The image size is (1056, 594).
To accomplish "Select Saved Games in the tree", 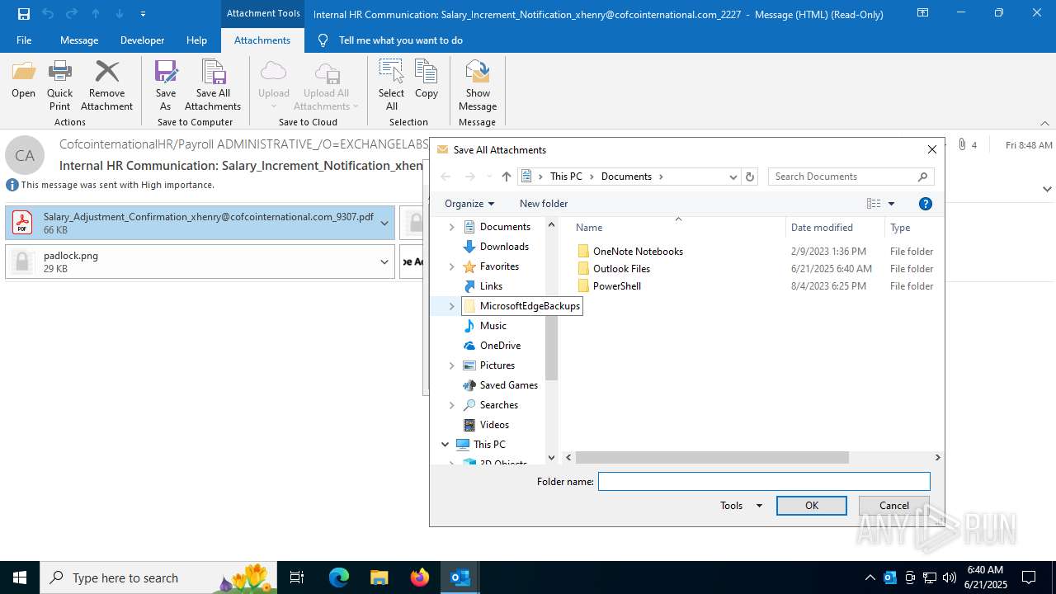I will (508, 385).
